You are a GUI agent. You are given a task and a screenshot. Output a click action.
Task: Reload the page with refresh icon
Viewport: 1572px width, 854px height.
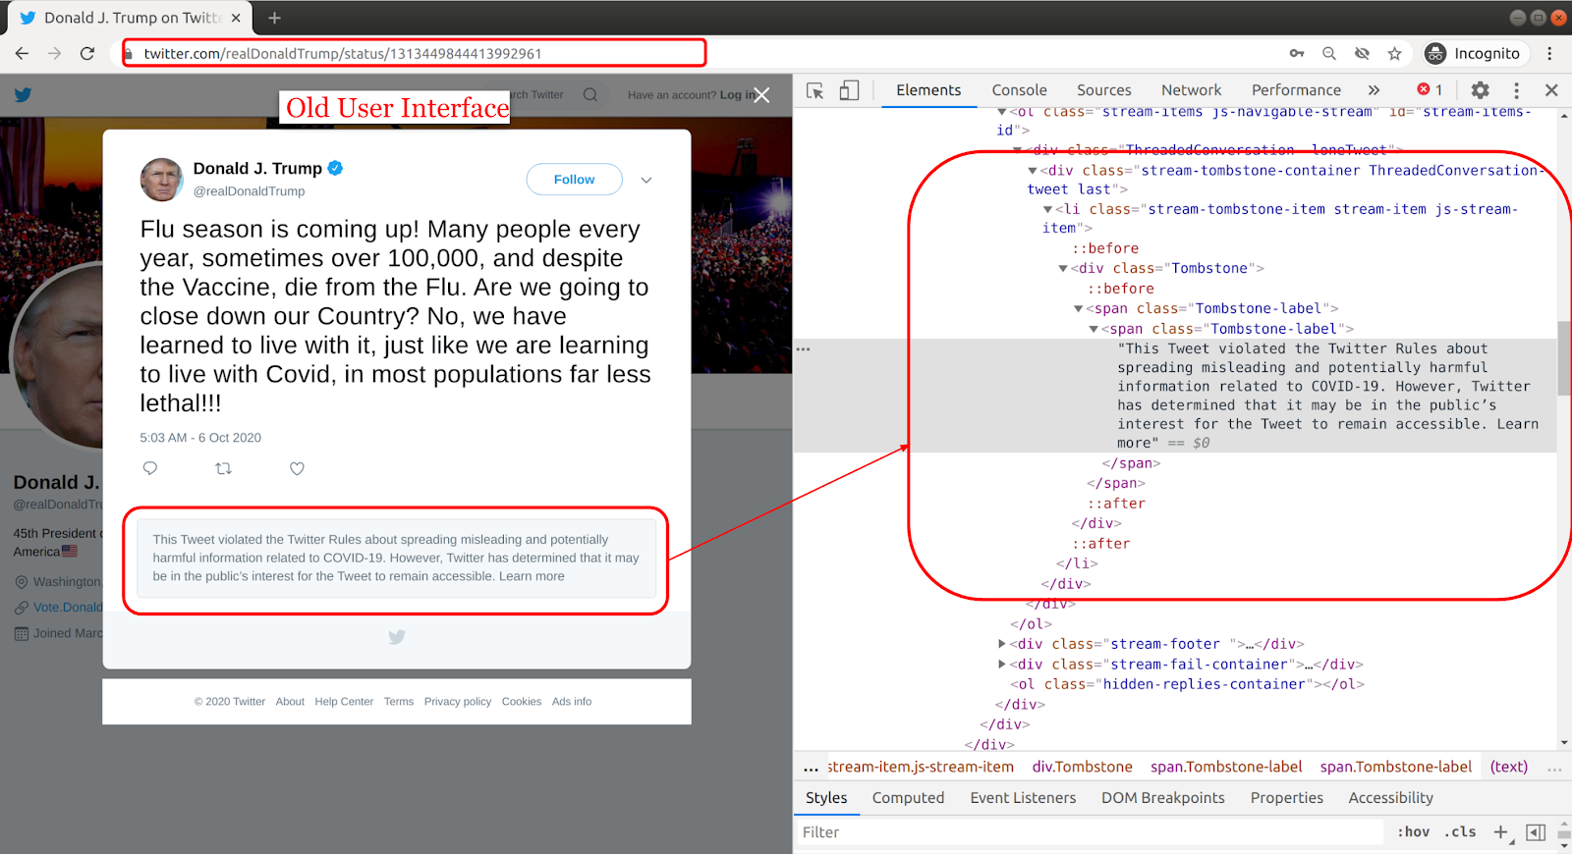87,54
